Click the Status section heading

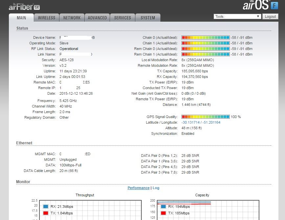click(x=22, y=28)
